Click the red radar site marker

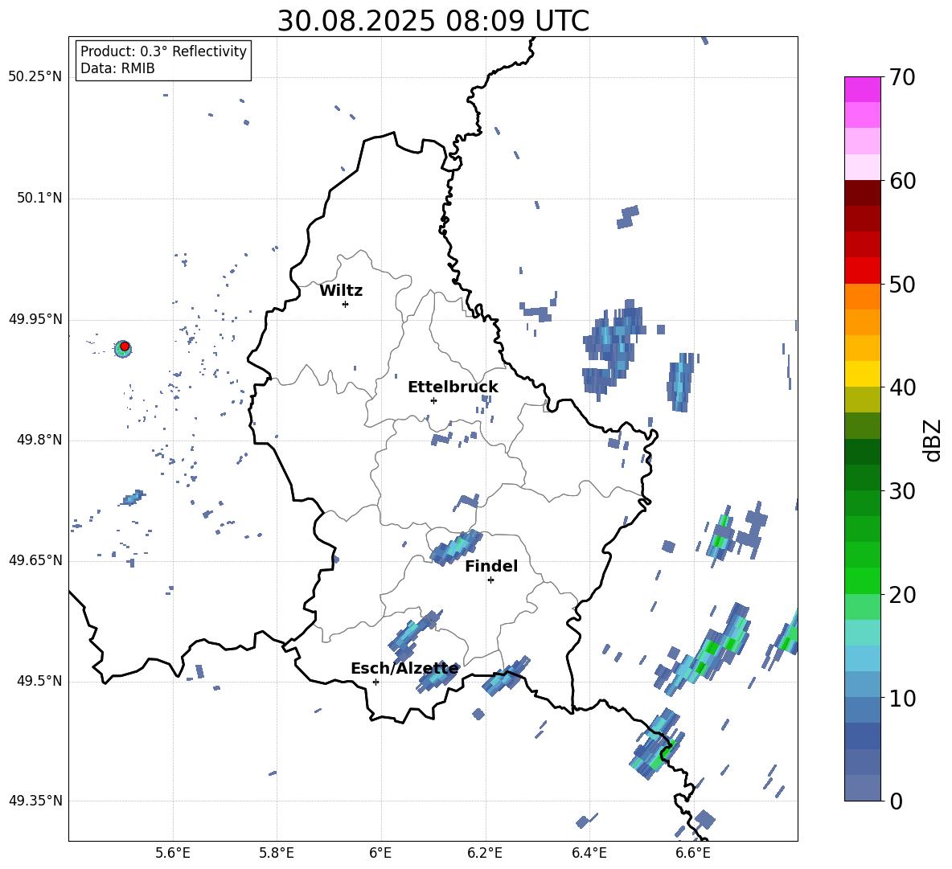point(125,346)
